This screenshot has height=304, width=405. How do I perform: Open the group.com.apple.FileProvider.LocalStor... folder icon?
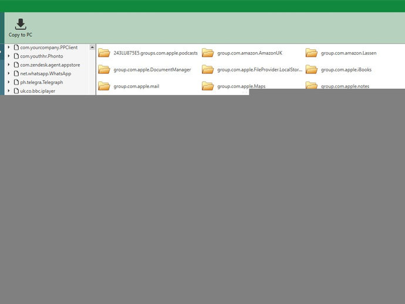pyautogui.click(x=208, y=69)
